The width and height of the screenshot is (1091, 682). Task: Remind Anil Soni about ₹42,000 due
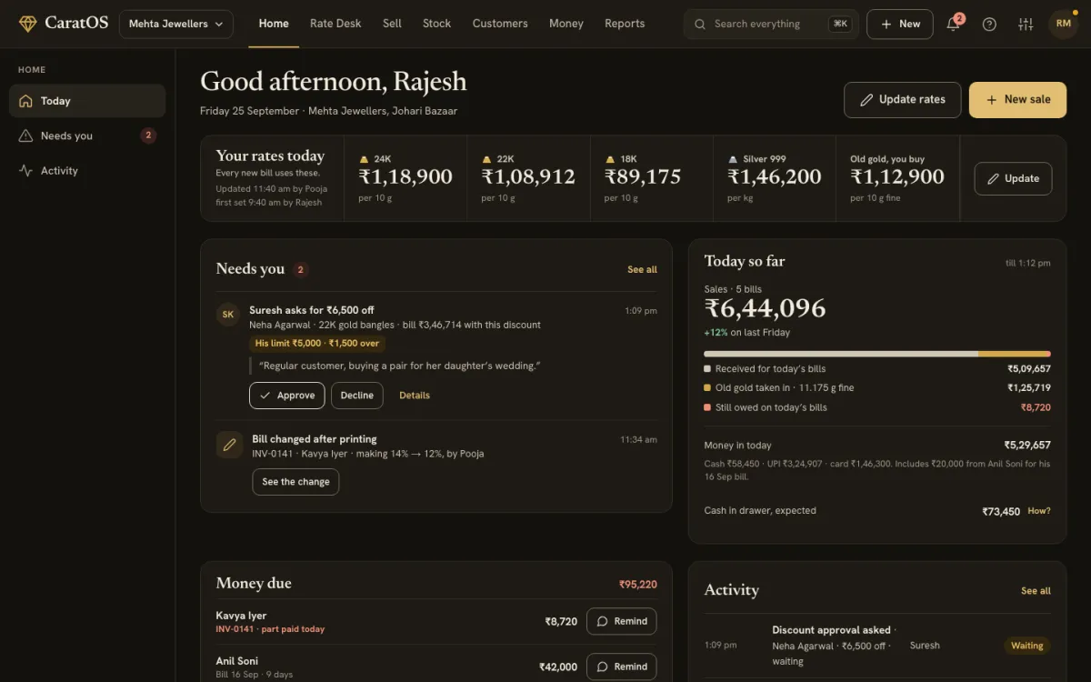(622, 667)
